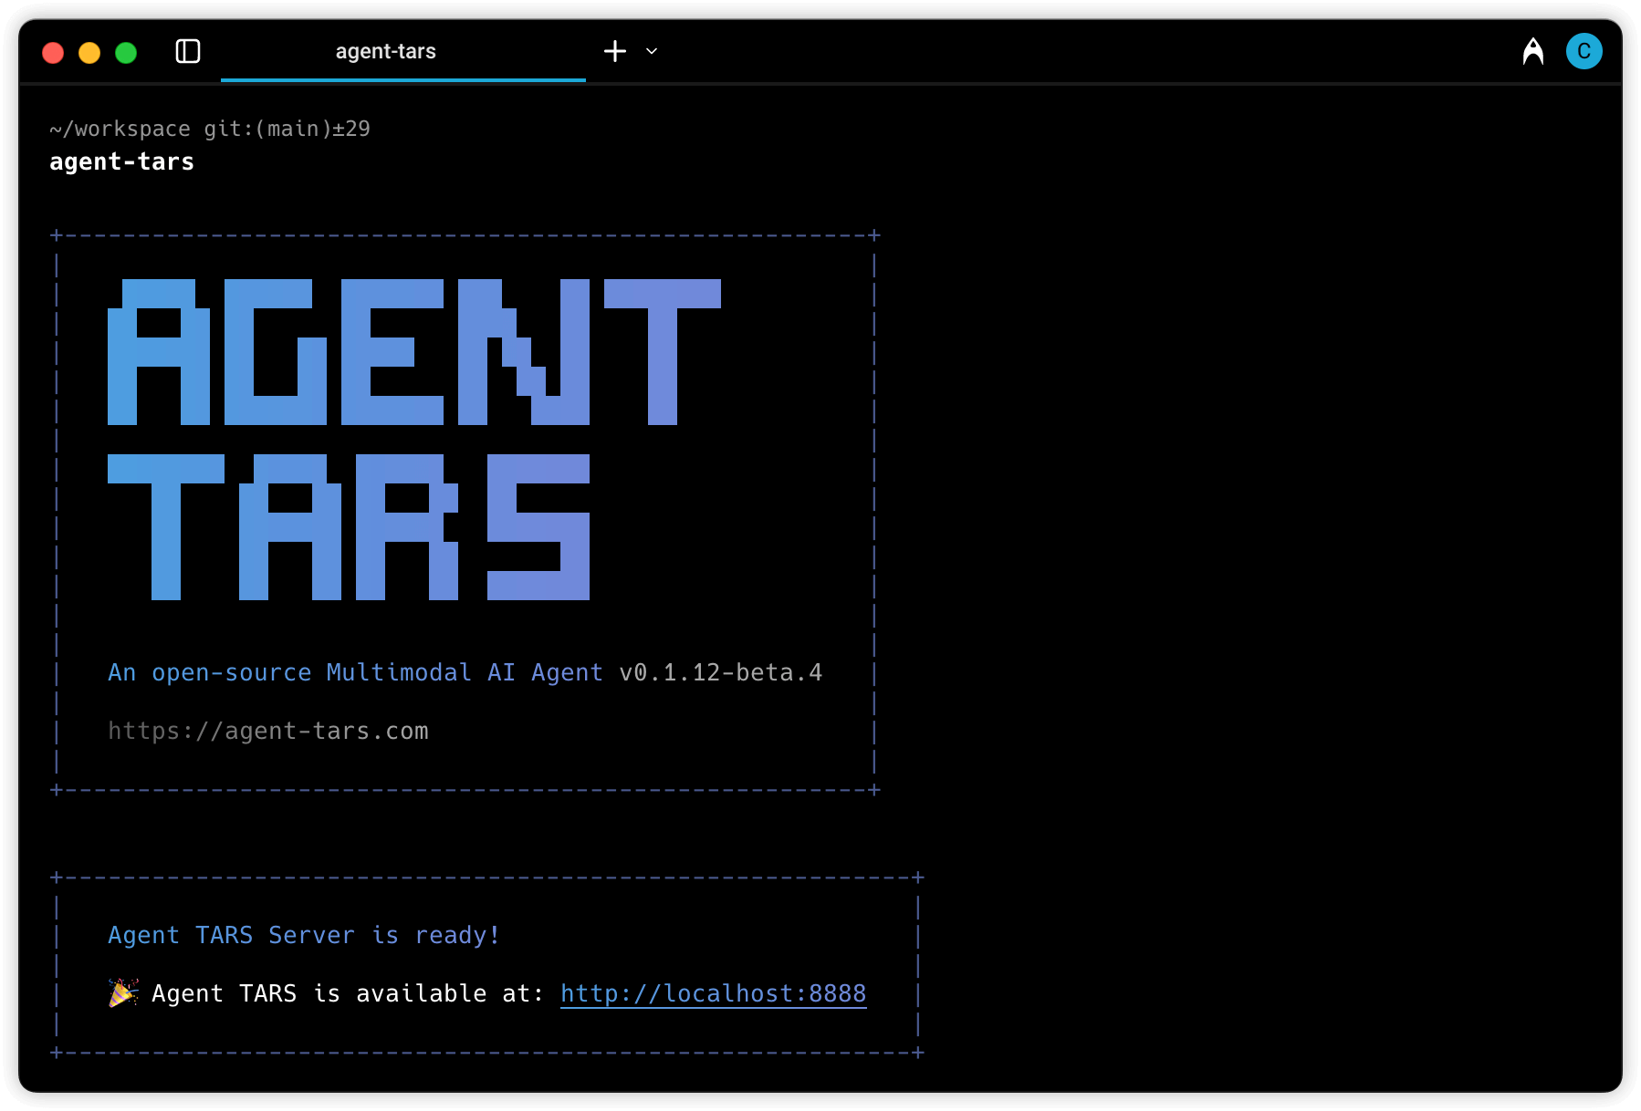Toggle the sidebar panel icon
The height and width of the screenshot is (1111, 1641).
pos(189,51)
